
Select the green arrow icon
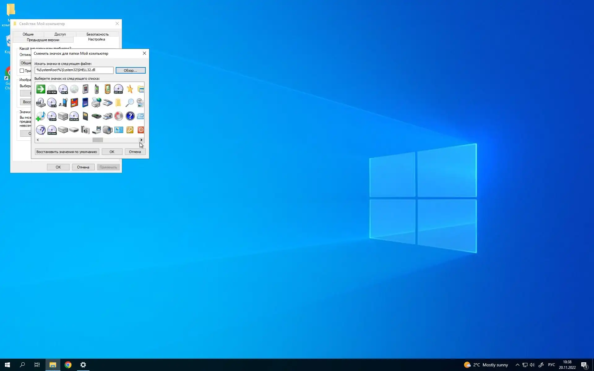click(x=41, y=89)
